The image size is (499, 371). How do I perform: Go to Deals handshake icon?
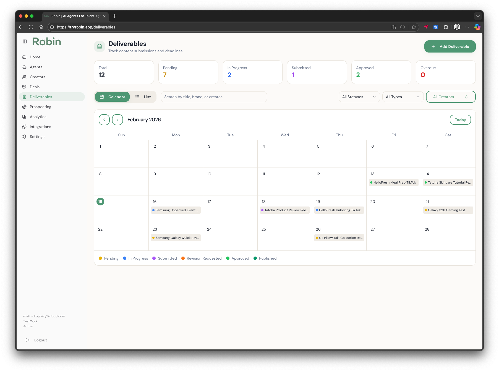click(24, 87)
